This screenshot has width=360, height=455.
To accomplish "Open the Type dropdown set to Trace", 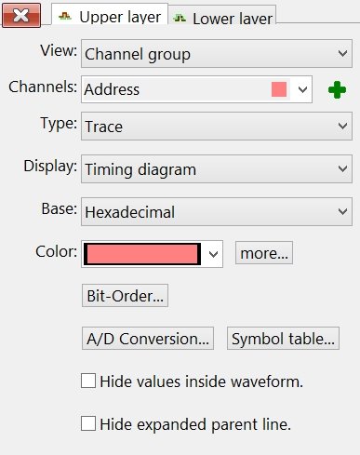I will click(217, 127).
